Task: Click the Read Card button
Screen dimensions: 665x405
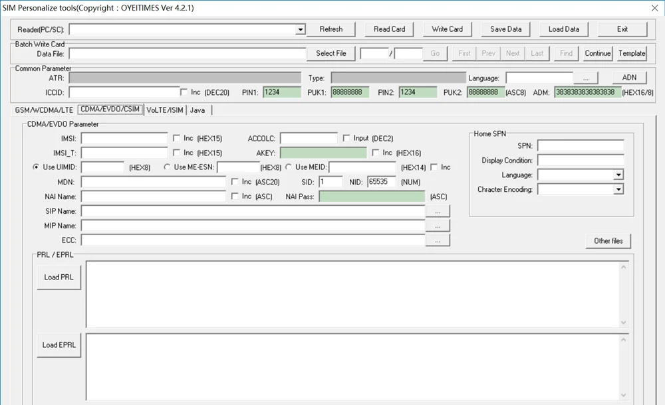Action: pyautogui.click(x=389, y=29)
